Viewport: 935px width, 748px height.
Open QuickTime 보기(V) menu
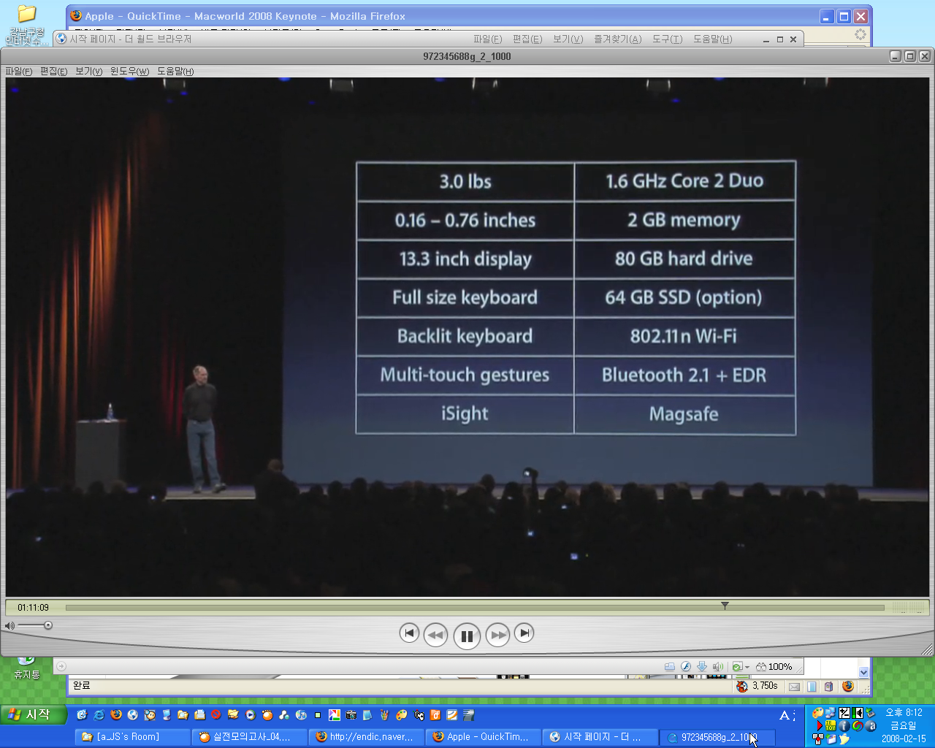(88, 71)
